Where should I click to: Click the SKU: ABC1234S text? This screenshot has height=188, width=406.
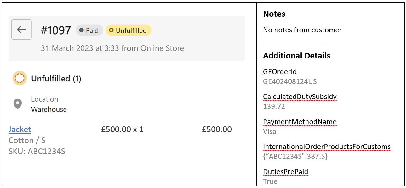[37, 151]
